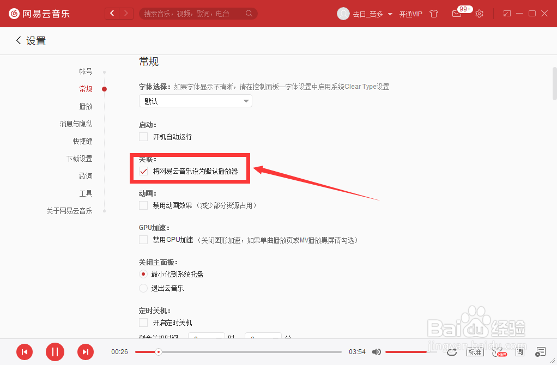
Task: Adjust the volume slider
Action: (411, 352)
